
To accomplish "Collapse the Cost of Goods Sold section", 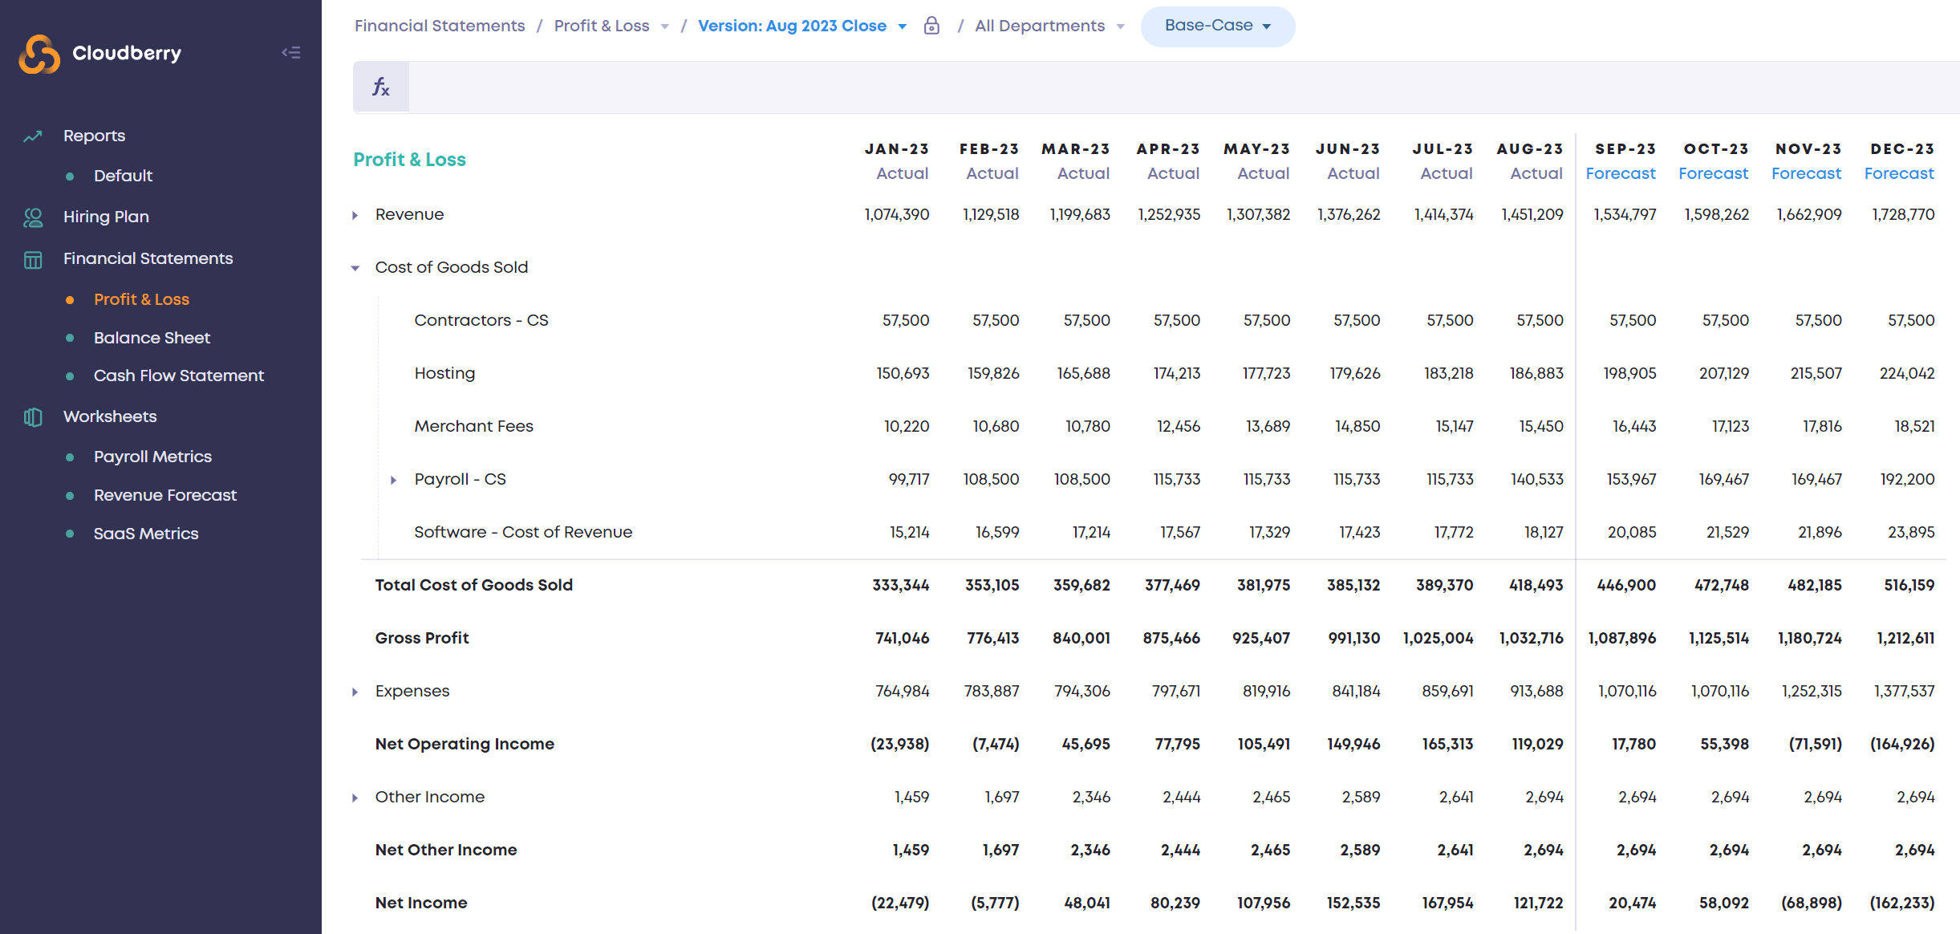I will click(355, 268).
